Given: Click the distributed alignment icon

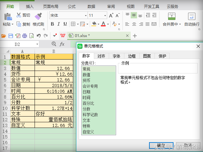Looking at the screenshot, I should tap(154, 24).
